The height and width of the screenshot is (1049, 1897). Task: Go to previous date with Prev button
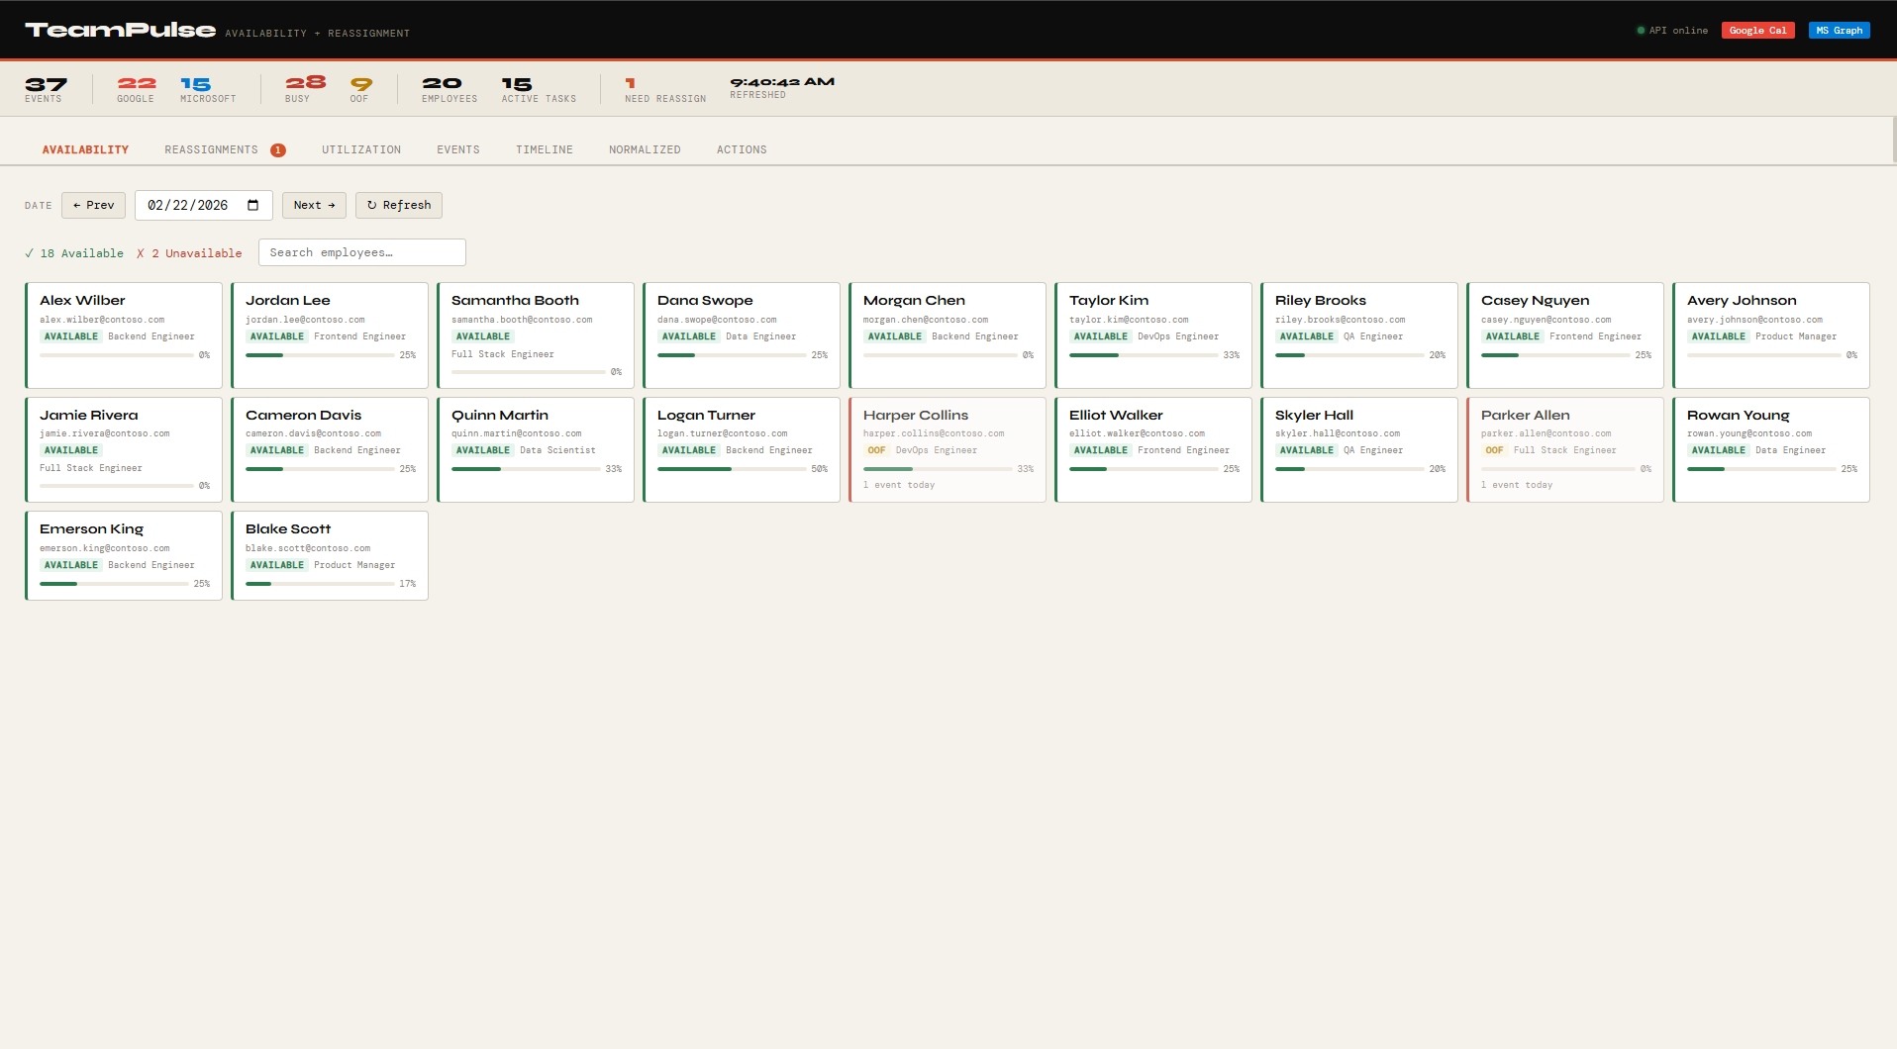click(93, 205)
